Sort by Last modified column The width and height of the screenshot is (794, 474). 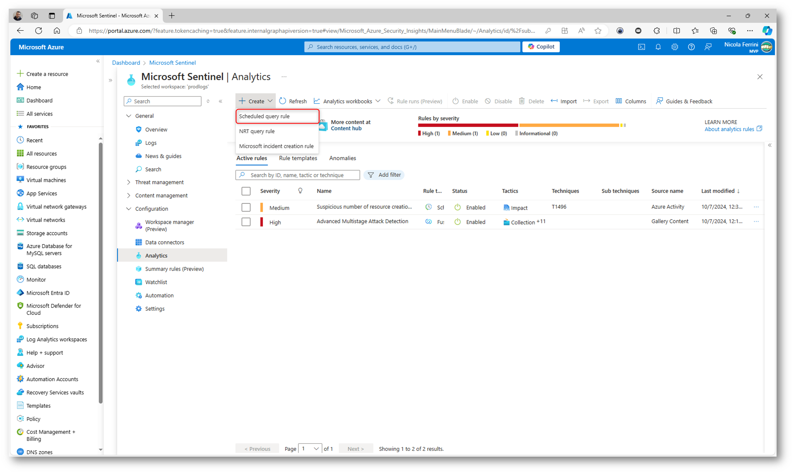720,191
